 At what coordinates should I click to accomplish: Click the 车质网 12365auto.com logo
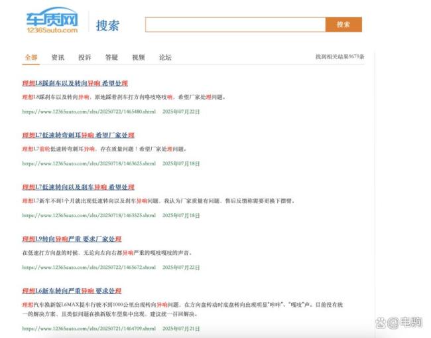click(52, 21)
